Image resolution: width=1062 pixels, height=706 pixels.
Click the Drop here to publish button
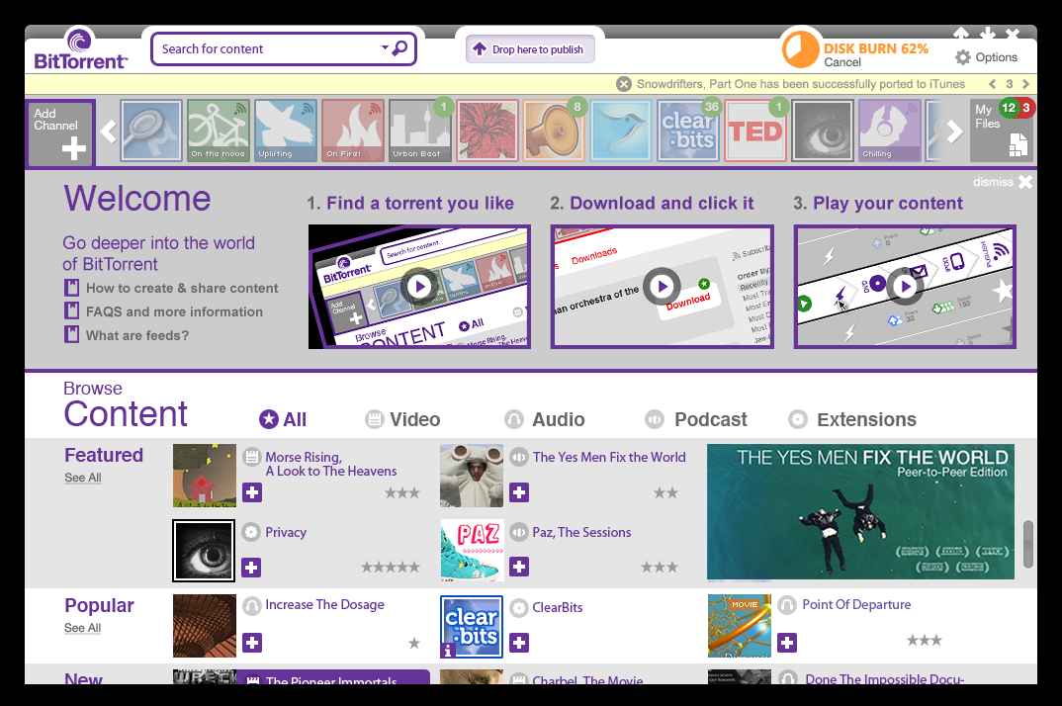coord(530,49)
